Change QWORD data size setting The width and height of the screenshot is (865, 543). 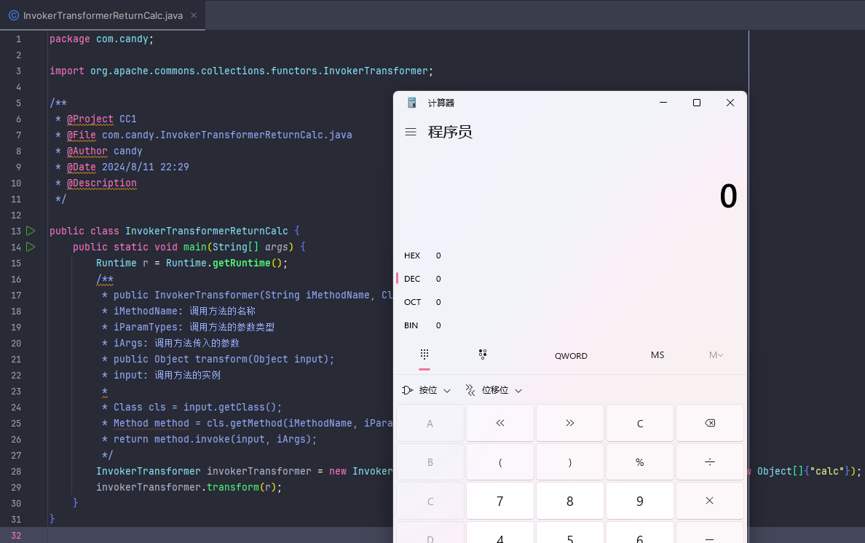coord(571,355)
